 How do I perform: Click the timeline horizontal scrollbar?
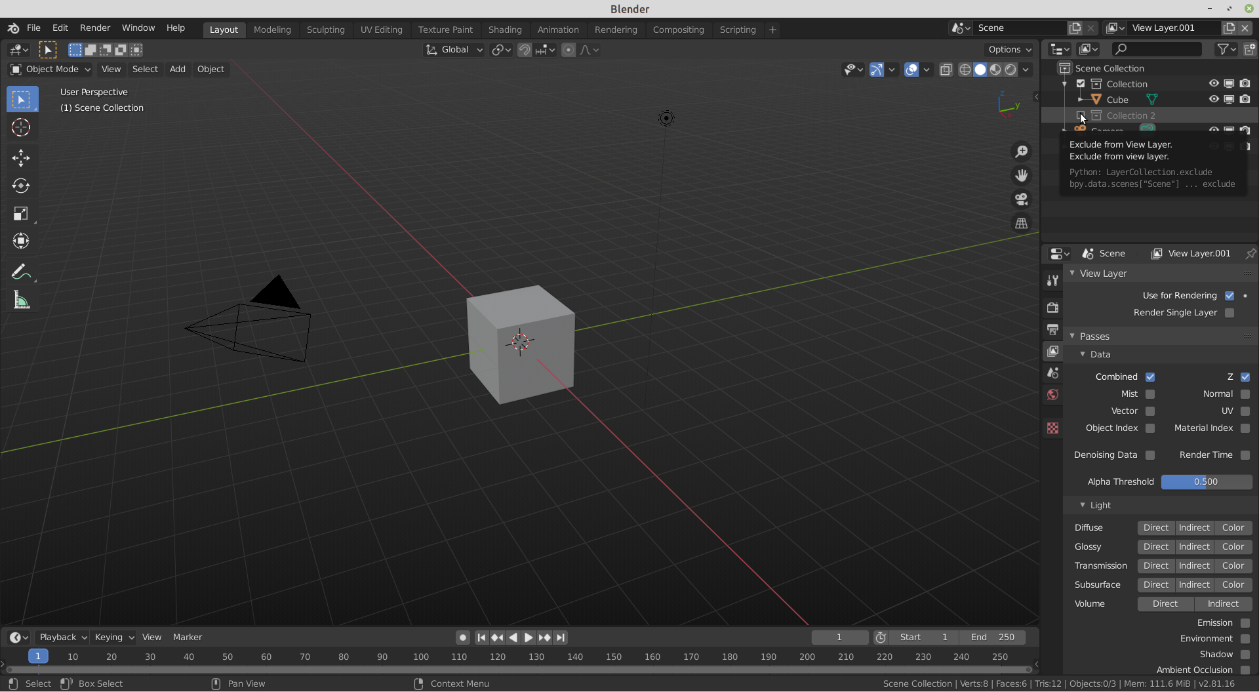518,670
